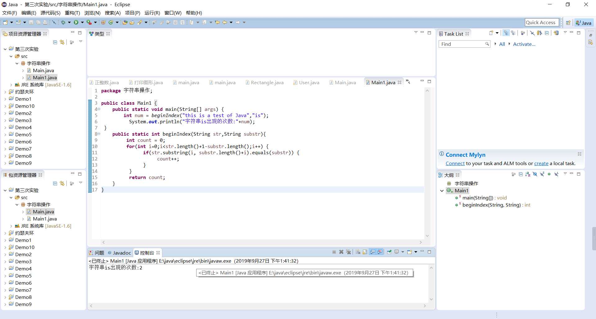Switch to the Javadoc tab
Image resolution: width=596 pixels, height=319 pixels.
[119, 253]
